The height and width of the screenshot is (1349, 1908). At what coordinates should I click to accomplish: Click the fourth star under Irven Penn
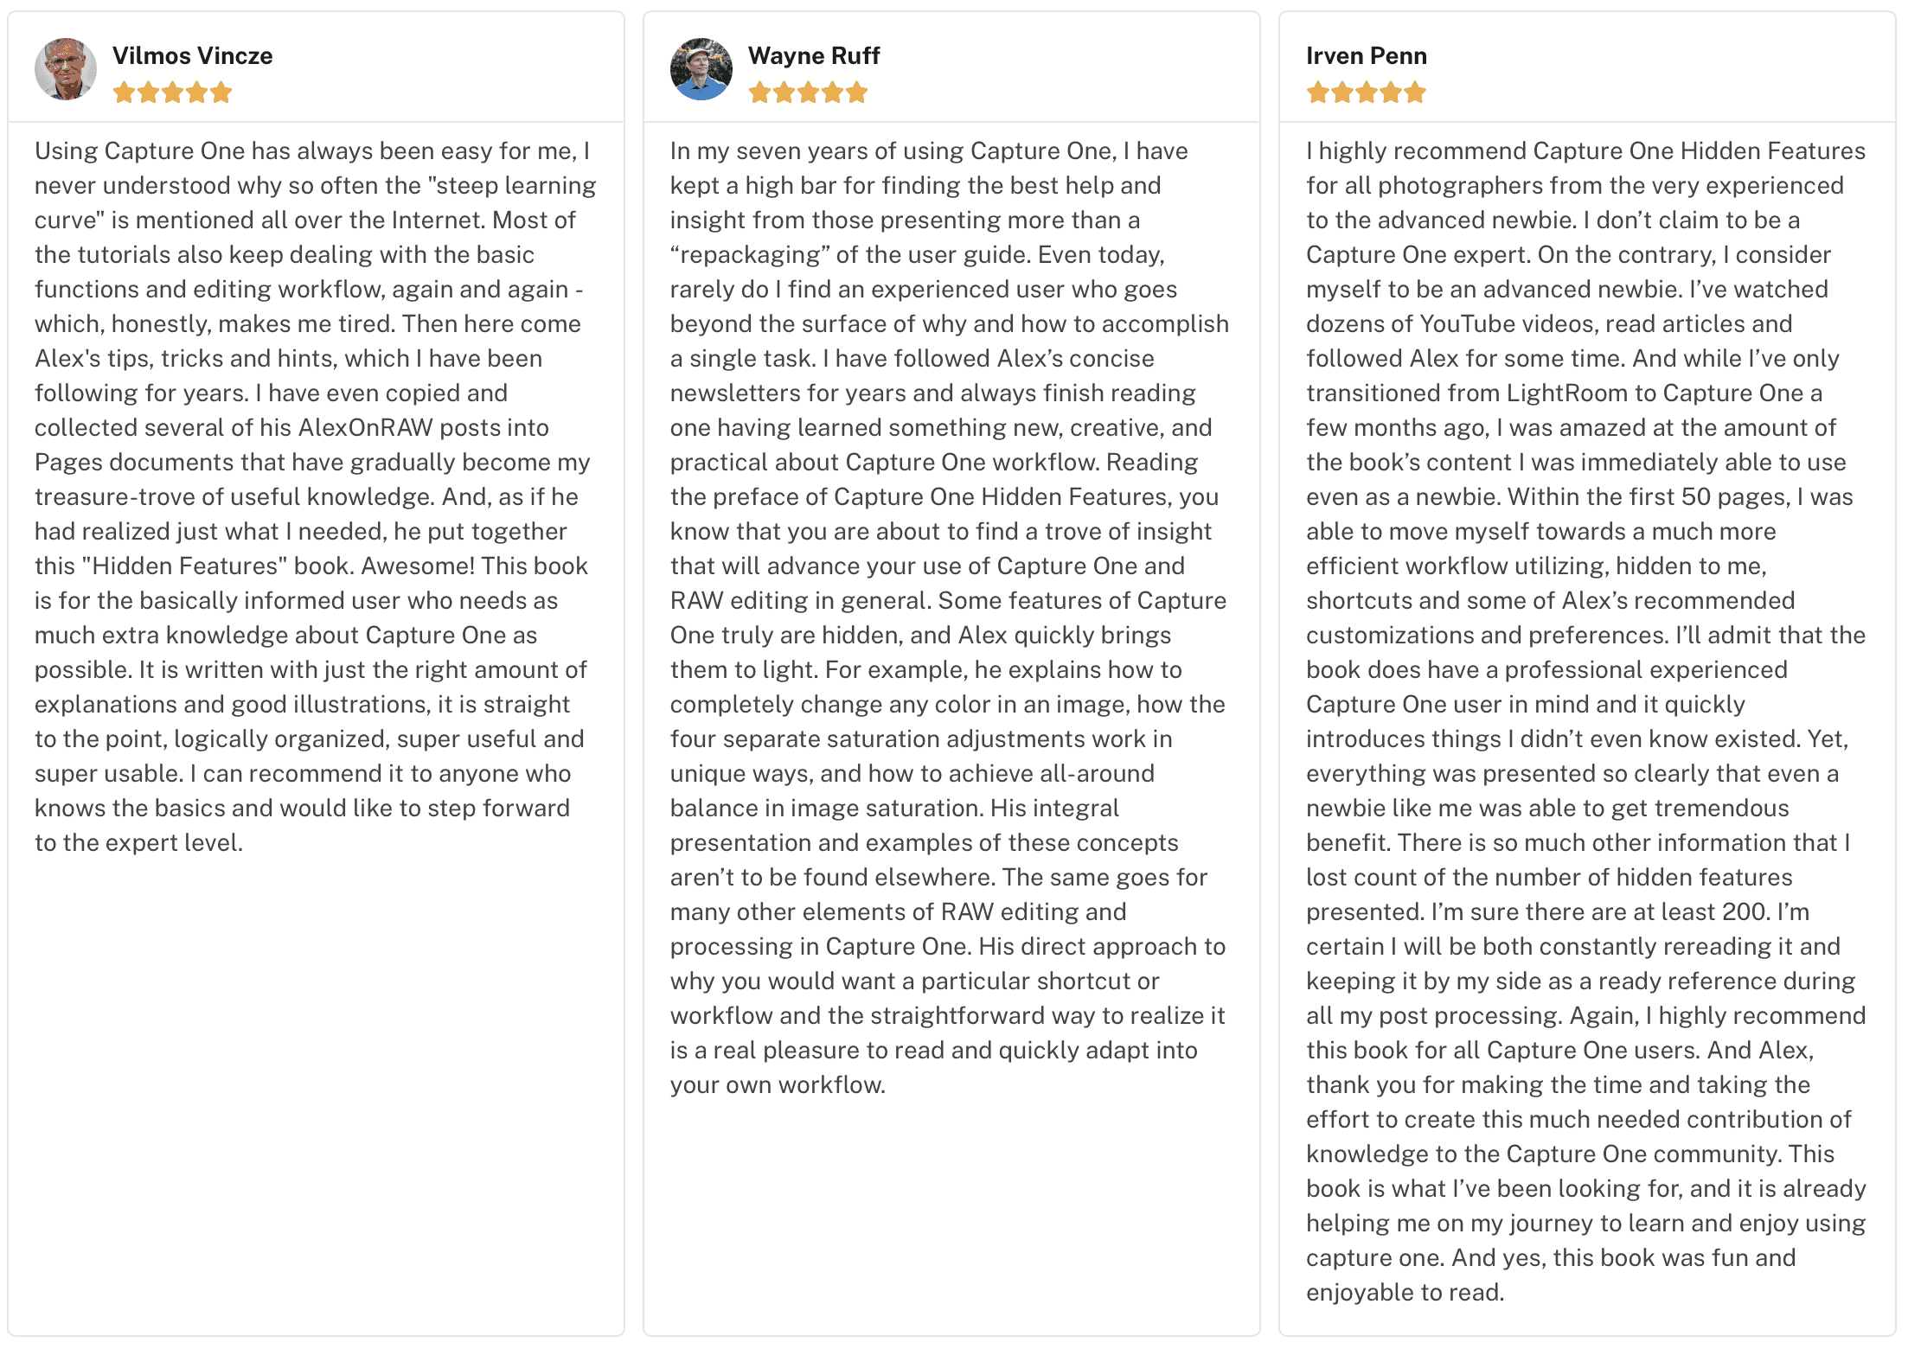tap(1391, 93)
